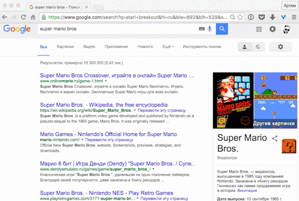This screenshot has width=299, height=201.
Task: Submit search with the blue magnifier button
Action: (x=222, y=29)
